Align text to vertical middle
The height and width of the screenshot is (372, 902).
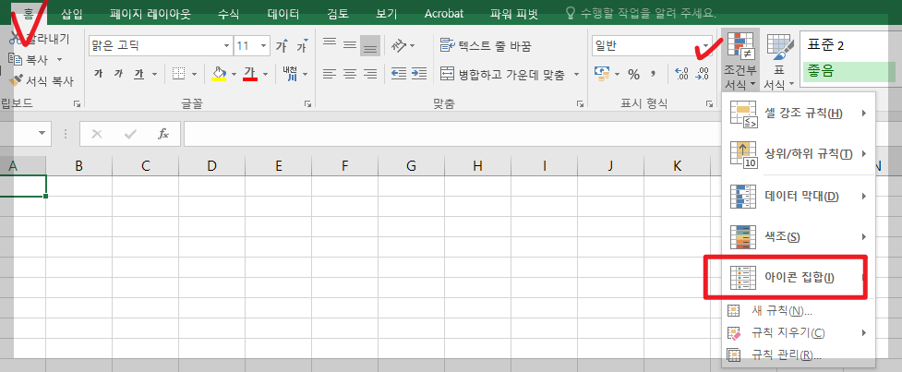[x=350, y=45]
